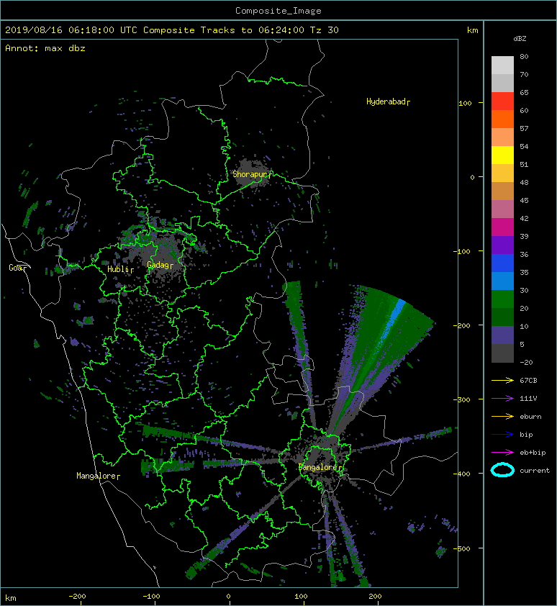Click the 111V legend label

pyautogui.click(x=528, y=399)
